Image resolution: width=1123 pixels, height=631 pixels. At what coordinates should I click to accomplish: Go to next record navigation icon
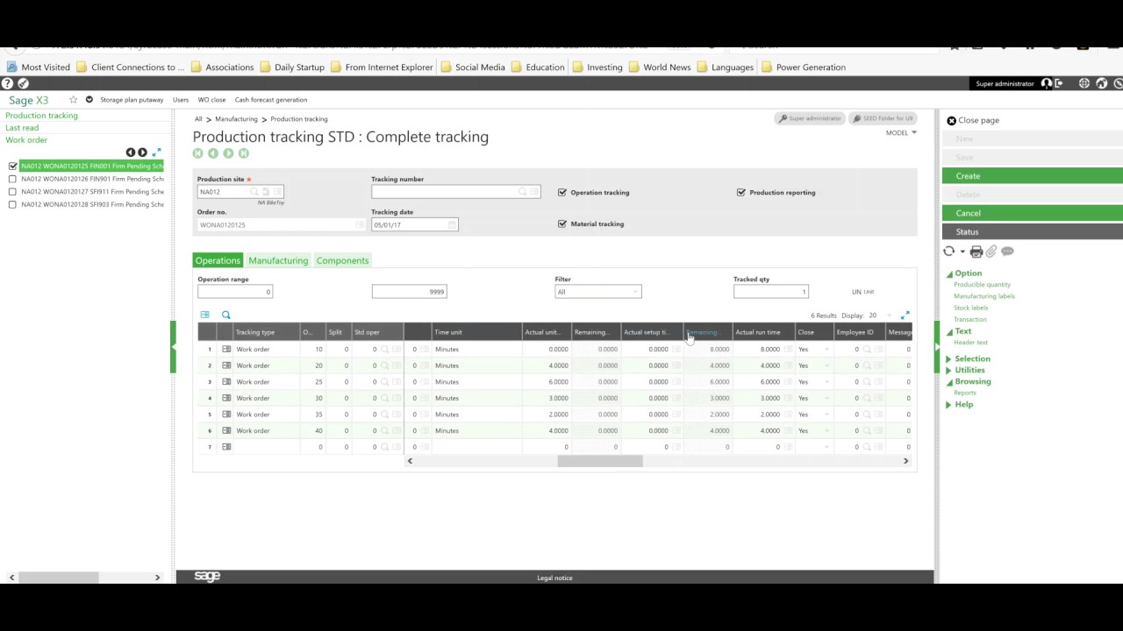click(x=228, y=153)
